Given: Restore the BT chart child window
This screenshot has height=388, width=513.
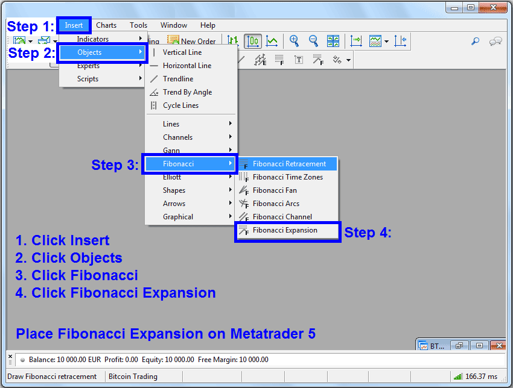Looking at the screenshot, I should (x=459, y=346).
